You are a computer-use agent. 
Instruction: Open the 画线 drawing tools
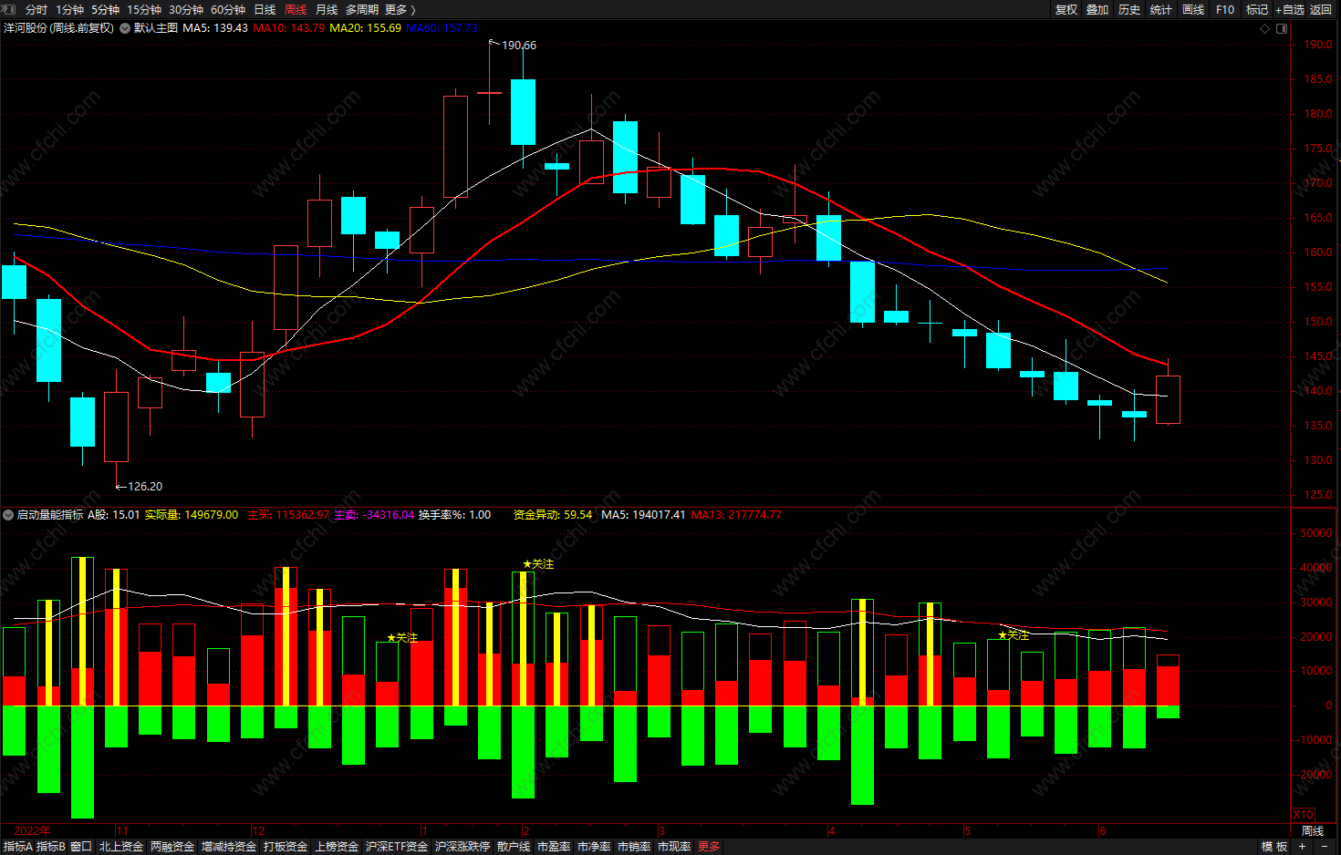(1193, 9)
